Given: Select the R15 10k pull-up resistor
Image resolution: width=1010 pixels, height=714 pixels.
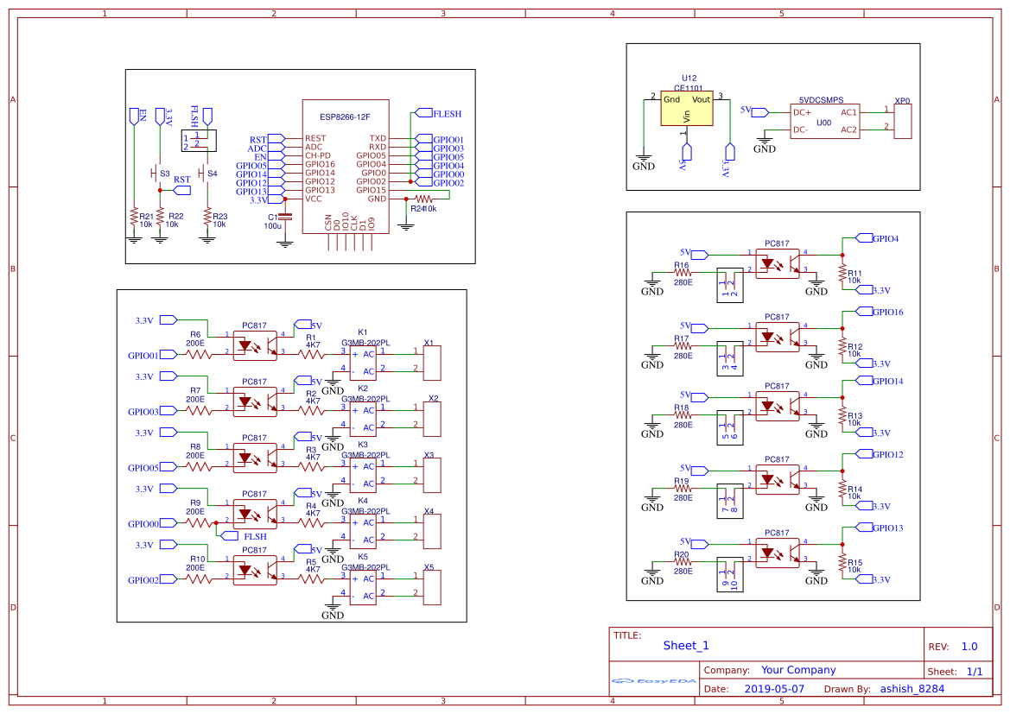Looking at the screenshot, I should [842, 561].
